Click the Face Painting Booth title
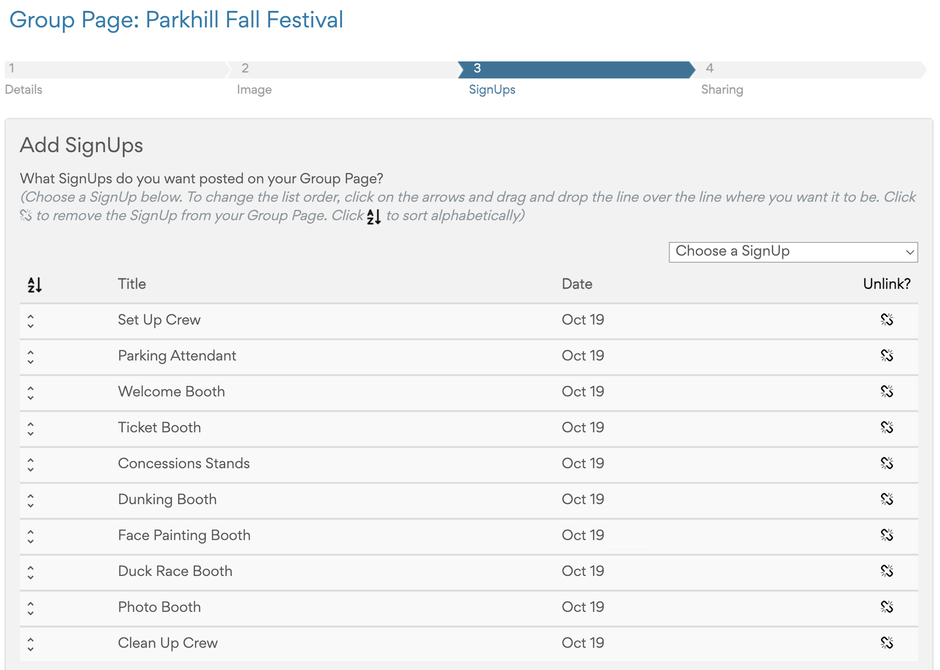 click(x=184, y=535)
